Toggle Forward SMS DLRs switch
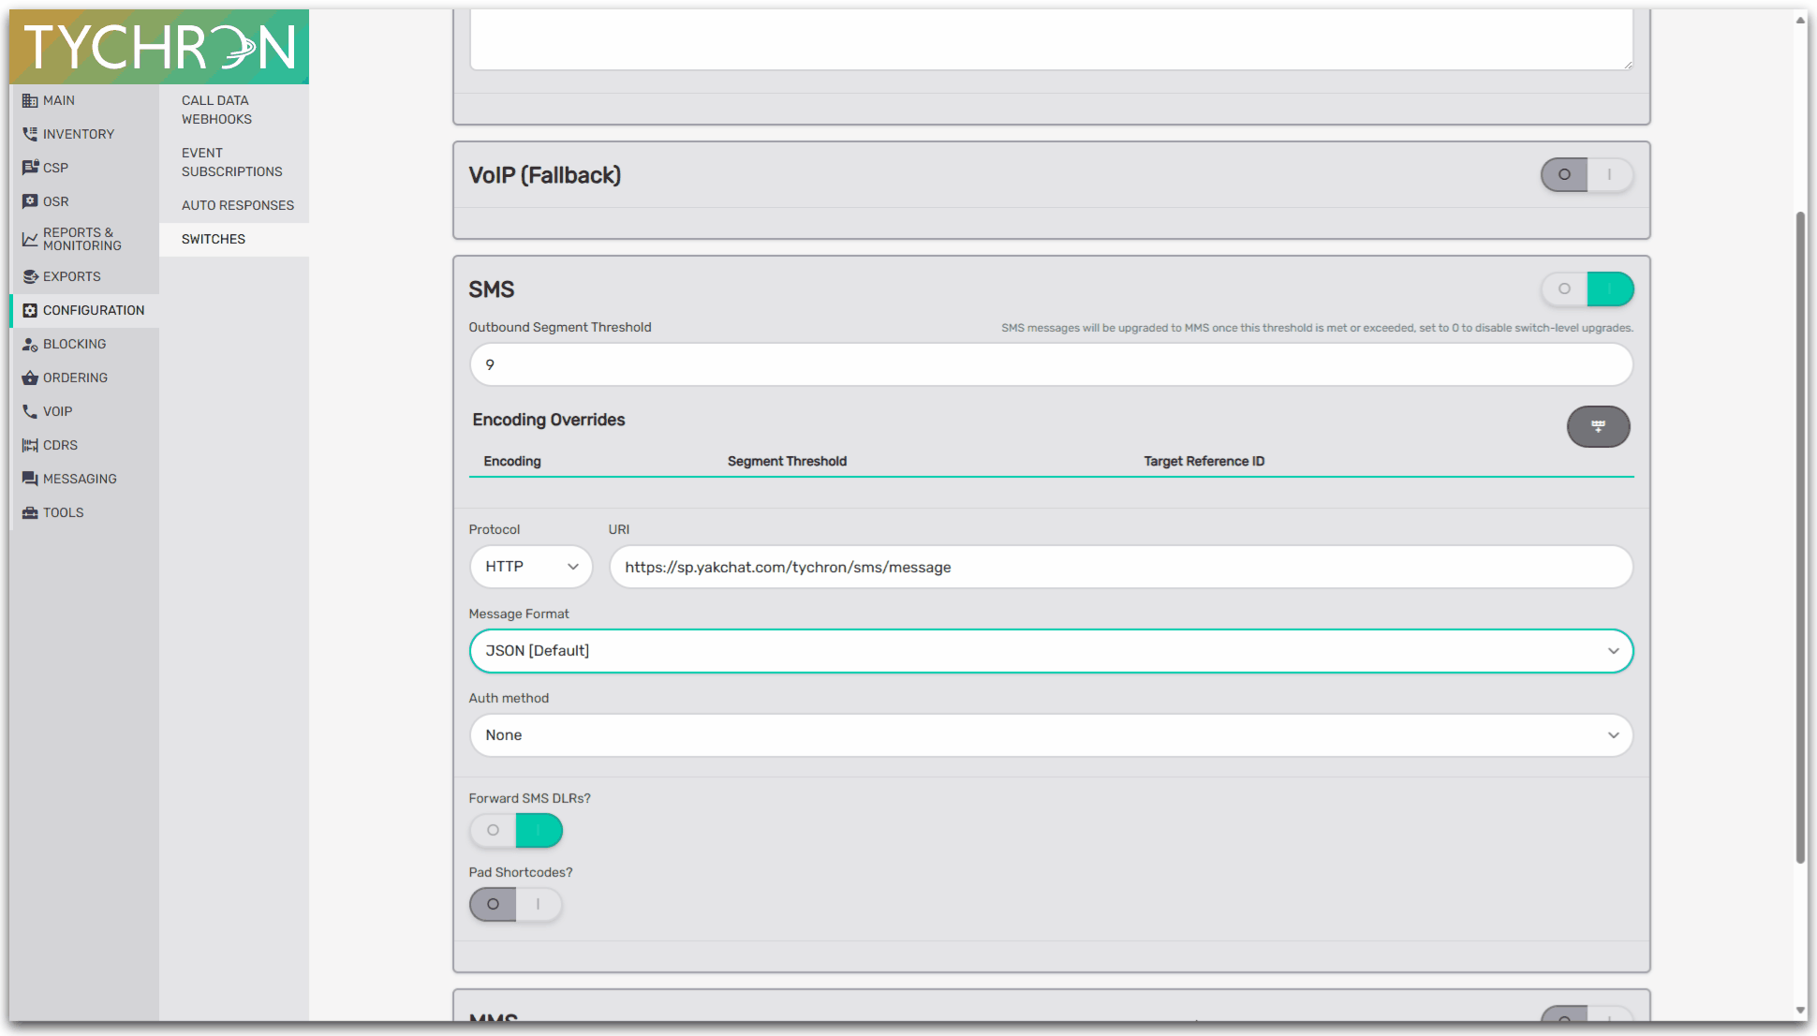The height and width of the screenshot is (1036, 1817). [515, 830]
